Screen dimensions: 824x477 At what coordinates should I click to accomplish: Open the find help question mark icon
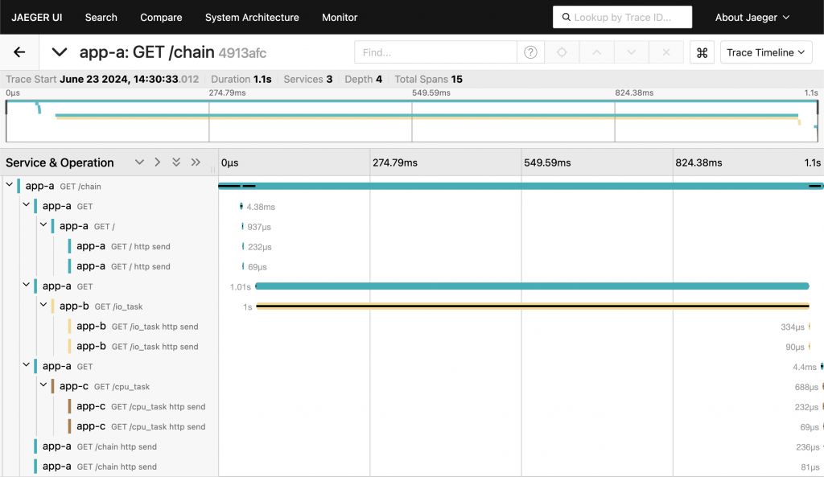tap(530, 52)
